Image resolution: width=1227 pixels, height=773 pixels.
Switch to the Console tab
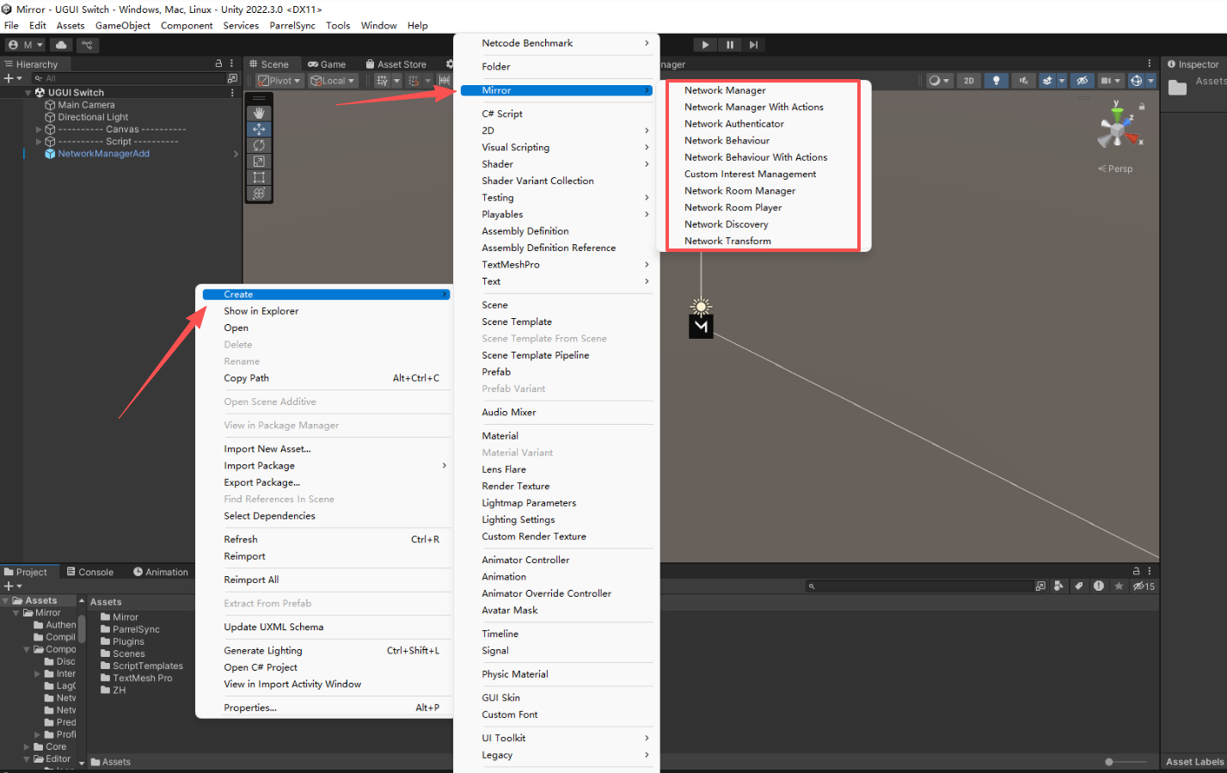pyautogui.click(x=89, y=572)
